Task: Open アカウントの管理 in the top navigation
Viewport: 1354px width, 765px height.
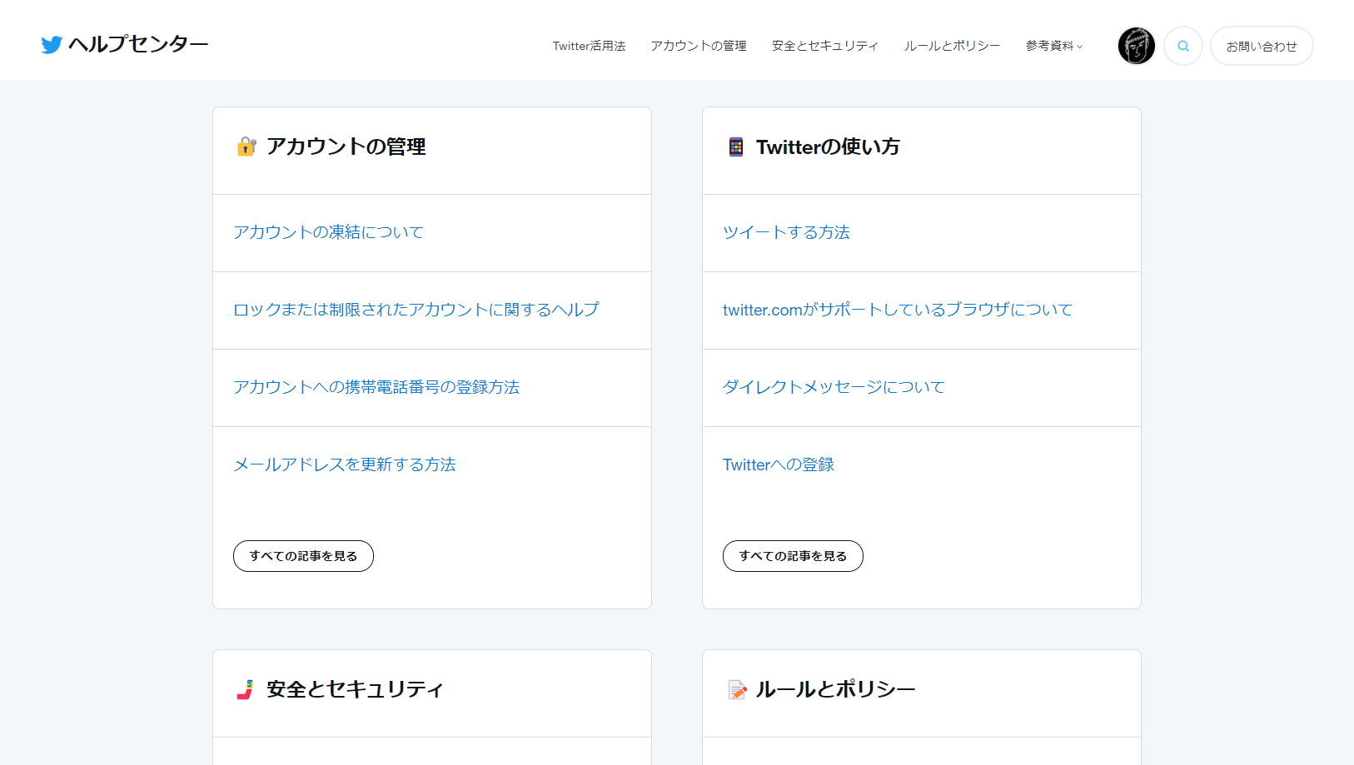Action: click(699, 46)
